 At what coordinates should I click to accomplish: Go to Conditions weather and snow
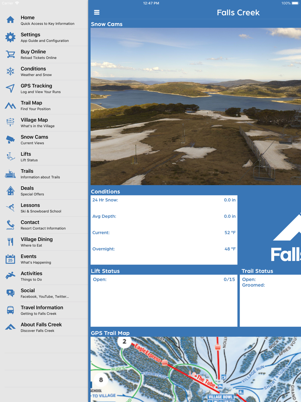(44, 72)
